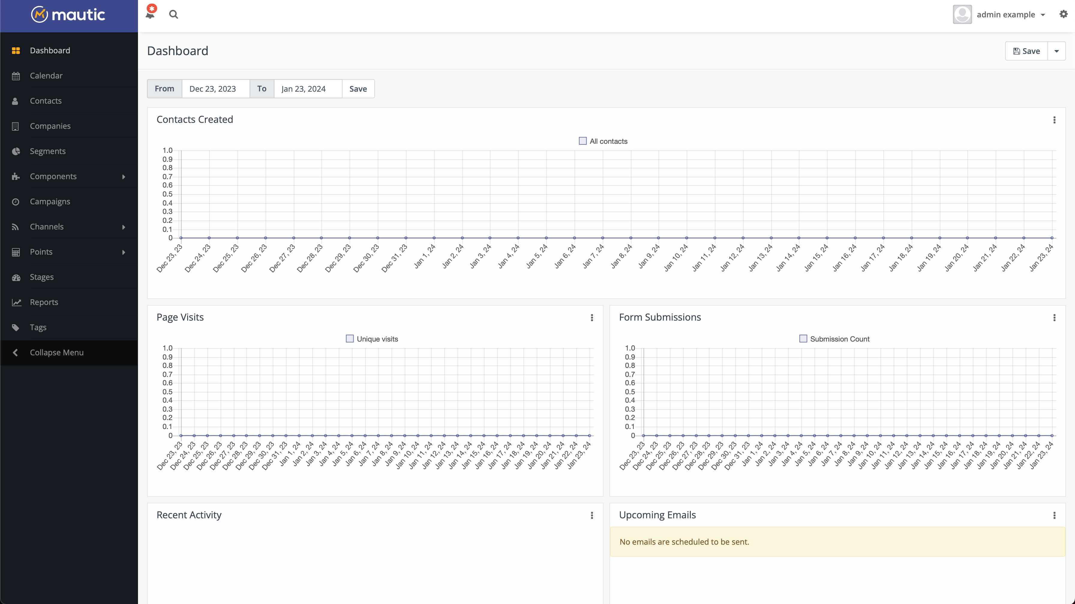Screen dimensions: 1075x604
Task: Open Companies section
Action: [x=50, y=125]
